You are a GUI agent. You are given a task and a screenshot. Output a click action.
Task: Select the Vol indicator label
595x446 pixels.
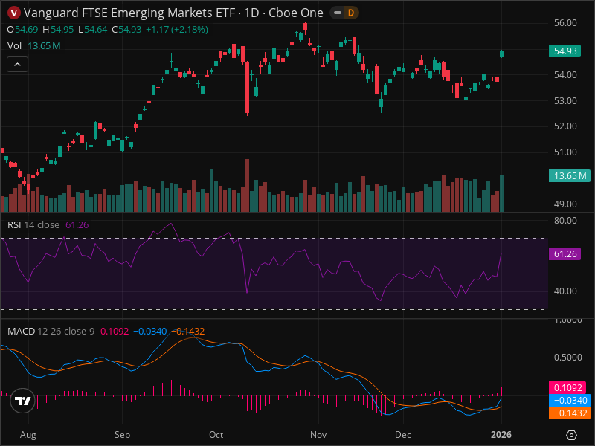14,46
